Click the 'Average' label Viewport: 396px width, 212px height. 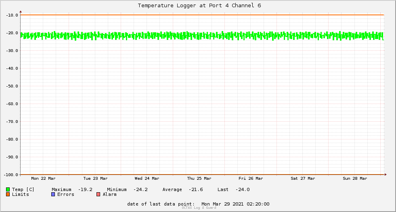[172, 189]
